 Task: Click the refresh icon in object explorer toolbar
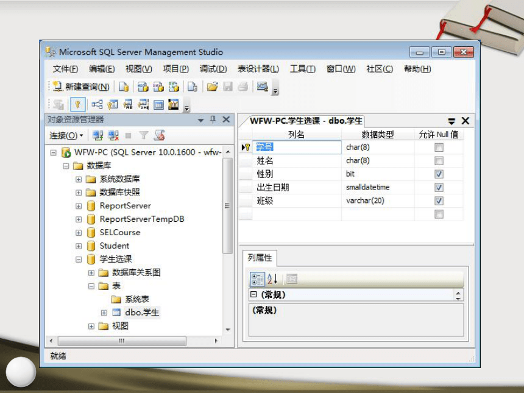click(x=159, y=135)
